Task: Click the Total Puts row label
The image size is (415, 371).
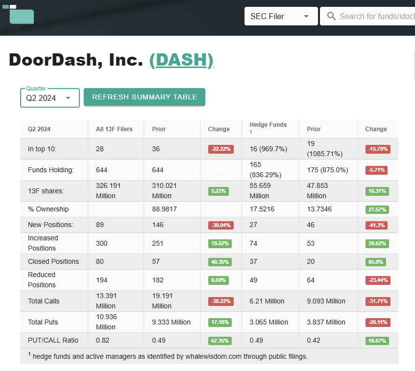Action: (43, 322)
